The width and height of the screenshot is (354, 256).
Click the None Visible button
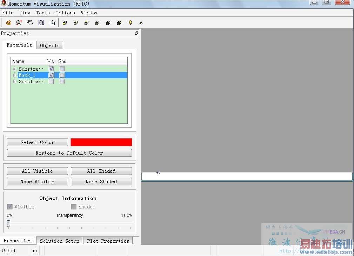tap(38, 182)
